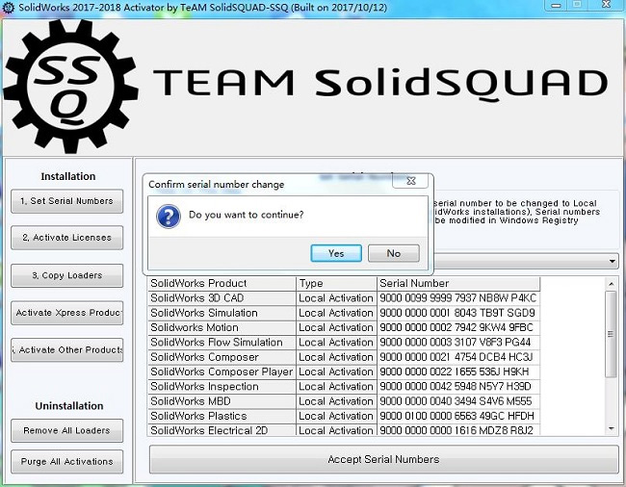Select the SolidWorks MBD product cell
This screenshot has width=626, height=487.
[x=222, y=401]
